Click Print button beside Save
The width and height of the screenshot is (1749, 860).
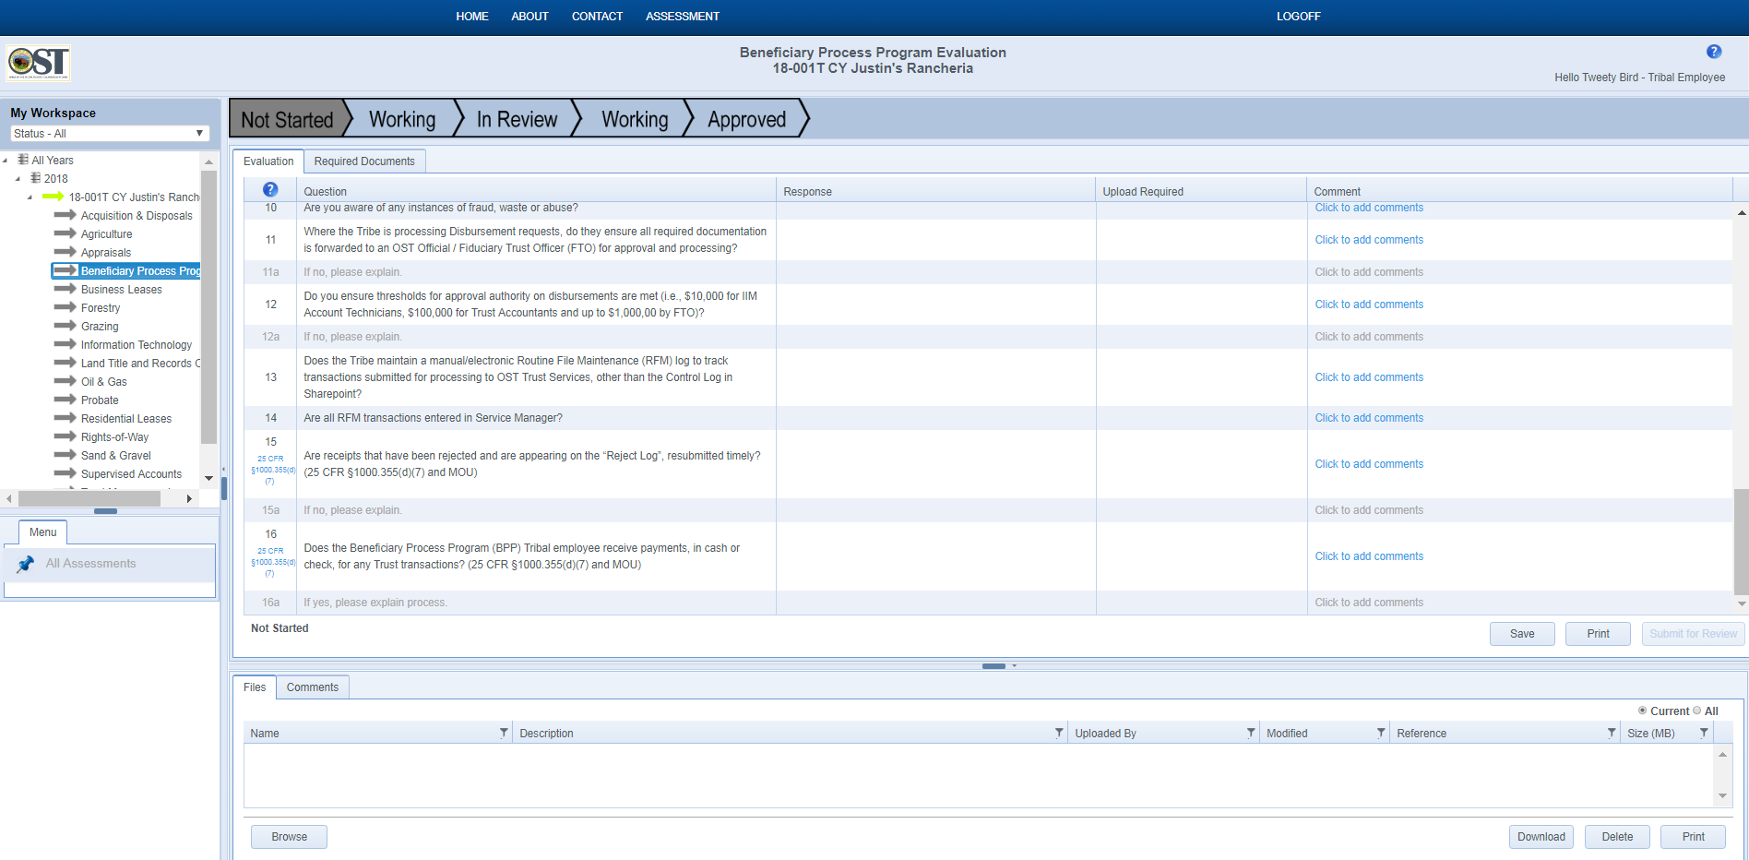[1598, 634]
